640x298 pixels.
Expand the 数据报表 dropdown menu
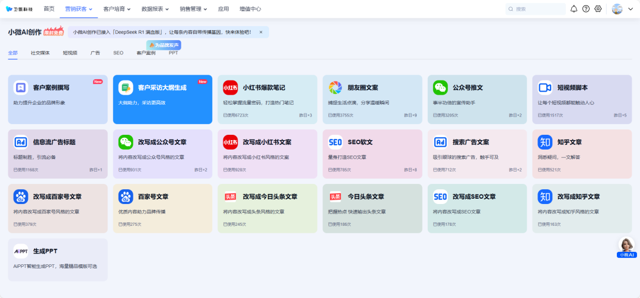(155, 9)
